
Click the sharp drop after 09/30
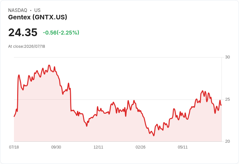coord(70,100)
